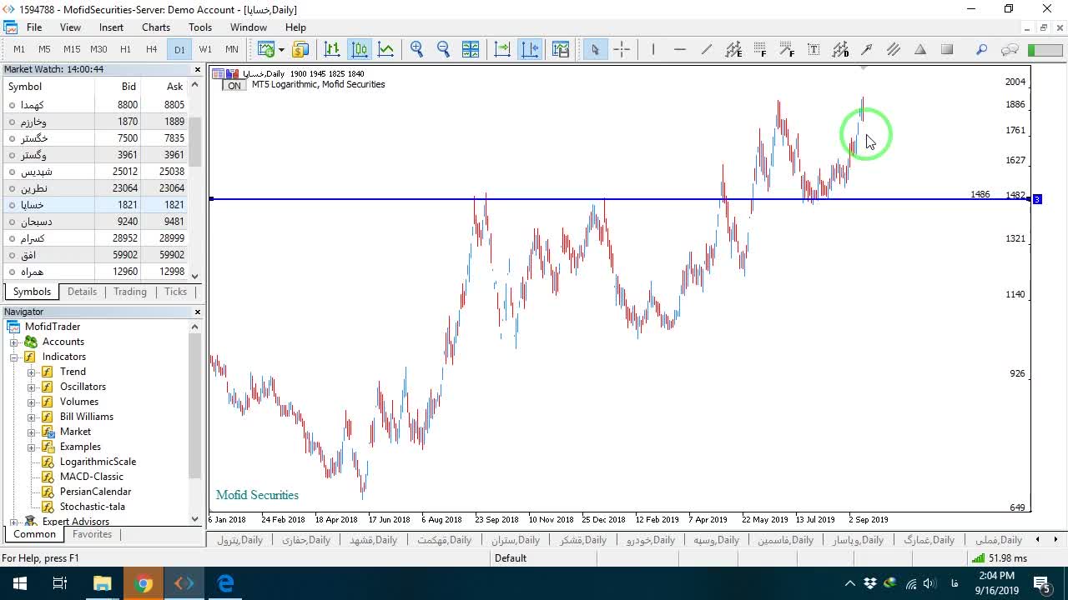Expand the Market folder
Image resolution: width=1068 pixels, height=600 pixels.
click(32, 432)
